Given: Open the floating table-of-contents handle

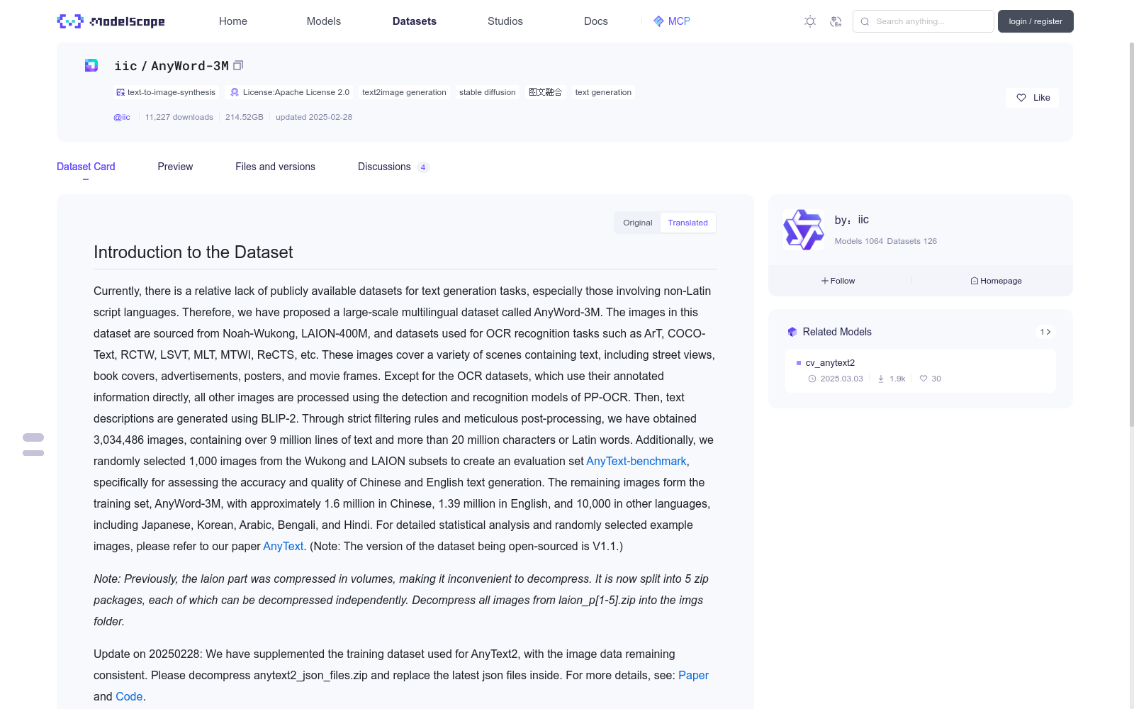Looking at the screenshot, I should click(x=33, y=445).
